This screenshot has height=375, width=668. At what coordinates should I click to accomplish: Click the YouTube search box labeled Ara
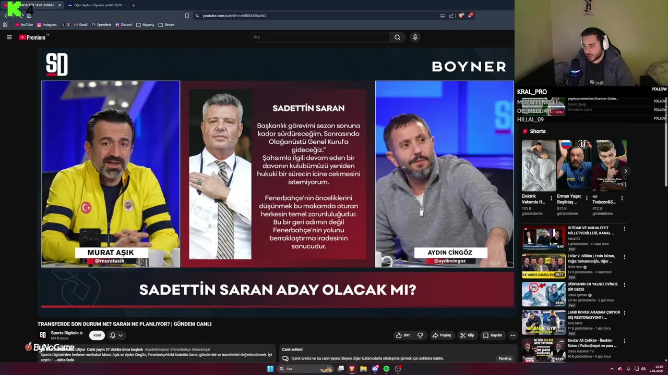point(319,37)
